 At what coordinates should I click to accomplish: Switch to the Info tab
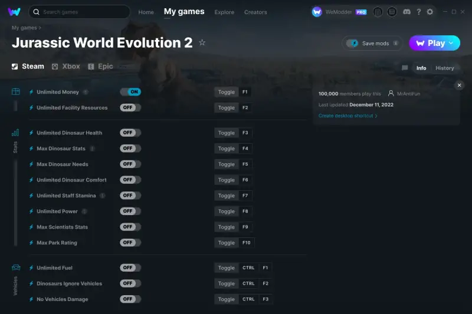click(x=421, y=68)
